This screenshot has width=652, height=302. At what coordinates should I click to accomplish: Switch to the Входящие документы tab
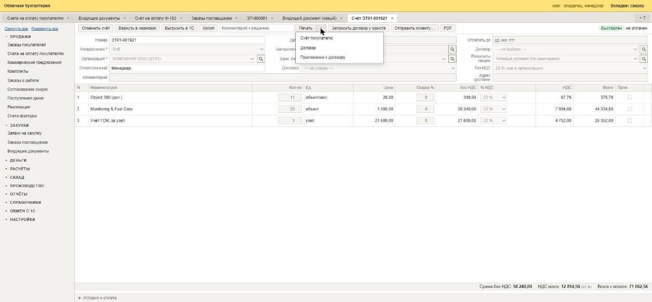click(x=99, y=18)
